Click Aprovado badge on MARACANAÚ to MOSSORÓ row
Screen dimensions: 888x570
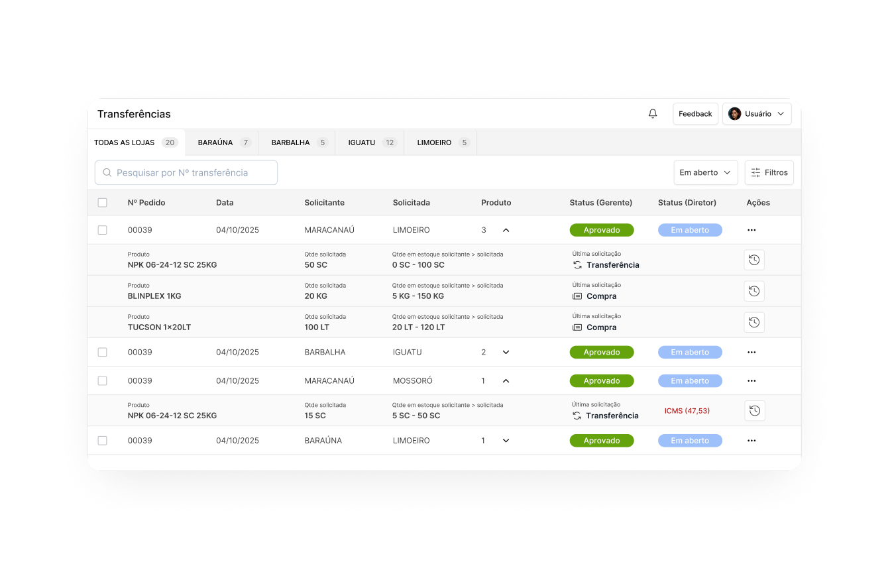(602, 381)
